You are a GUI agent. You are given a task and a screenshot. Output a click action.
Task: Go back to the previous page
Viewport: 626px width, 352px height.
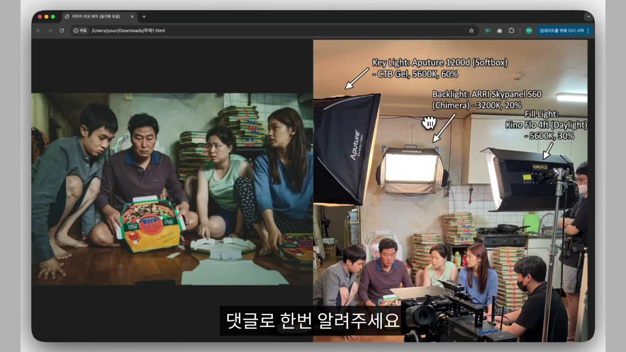coord(39,30)
